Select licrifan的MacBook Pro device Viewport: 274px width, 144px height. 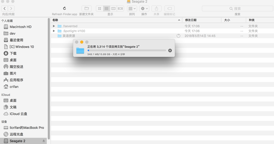23,128
